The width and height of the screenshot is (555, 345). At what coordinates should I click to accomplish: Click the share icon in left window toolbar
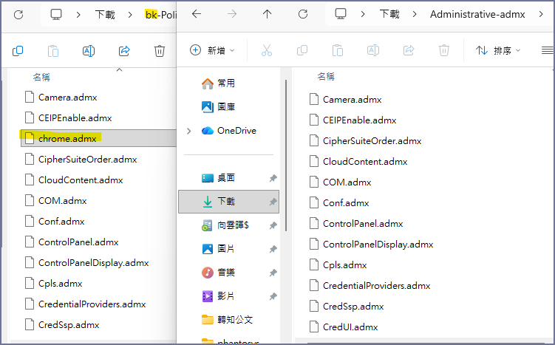click(124, 51)
